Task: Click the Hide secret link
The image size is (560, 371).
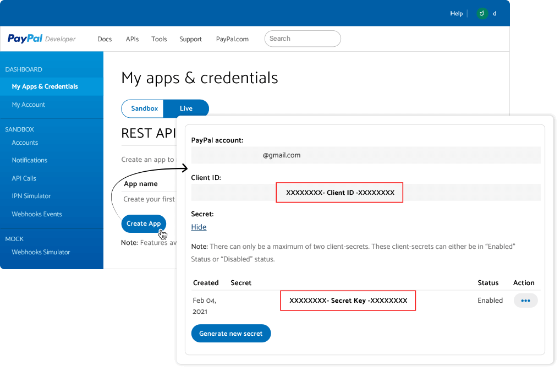Action: (199, 227)
